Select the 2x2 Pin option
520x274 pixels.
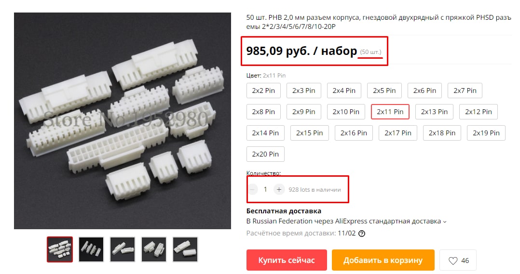pos(263,91)
